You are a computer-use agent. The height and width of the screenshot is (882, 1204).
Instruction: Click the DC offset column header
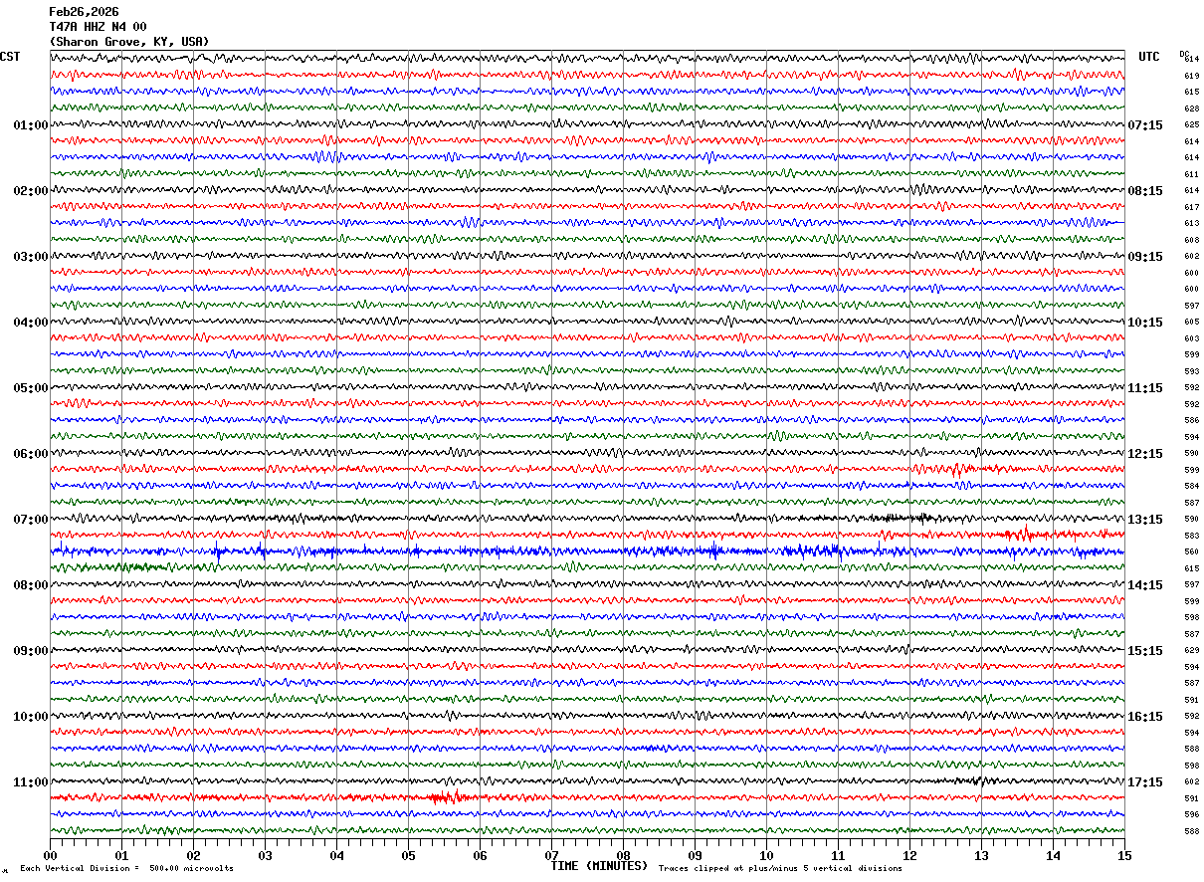[1184, 54]
